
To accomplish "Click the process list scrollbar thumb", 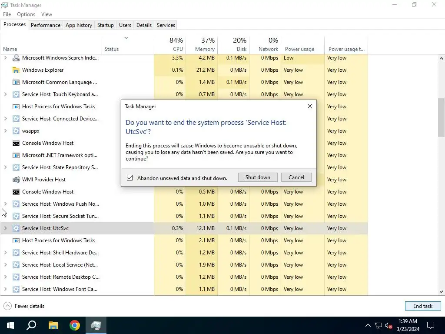I will click(x=441, y=117).
